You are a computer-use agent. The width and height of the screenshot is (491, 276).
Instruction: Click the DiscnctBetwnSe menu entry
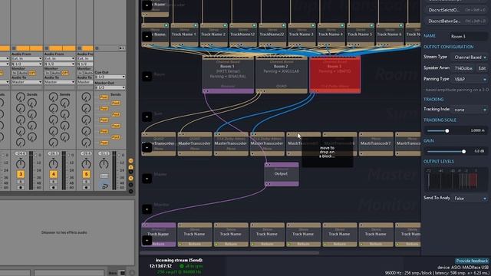pos(456,21)
